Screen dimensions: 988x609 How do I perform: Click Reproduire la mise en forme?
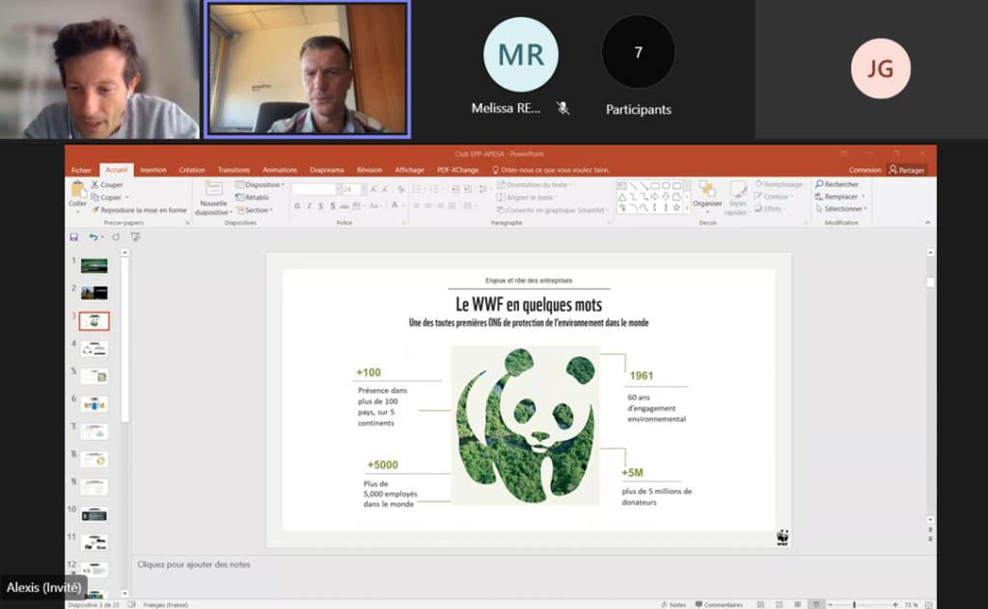[139, 210]
